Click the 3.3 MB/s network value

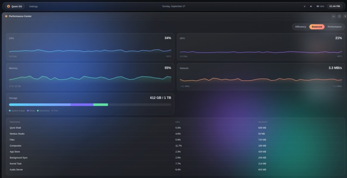click(335, 68)
